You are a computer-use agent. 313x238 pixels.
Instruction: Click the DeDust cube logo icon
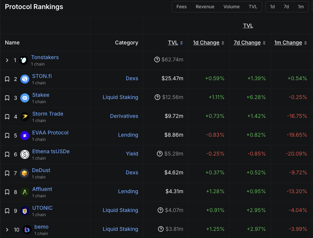[25, 173]
